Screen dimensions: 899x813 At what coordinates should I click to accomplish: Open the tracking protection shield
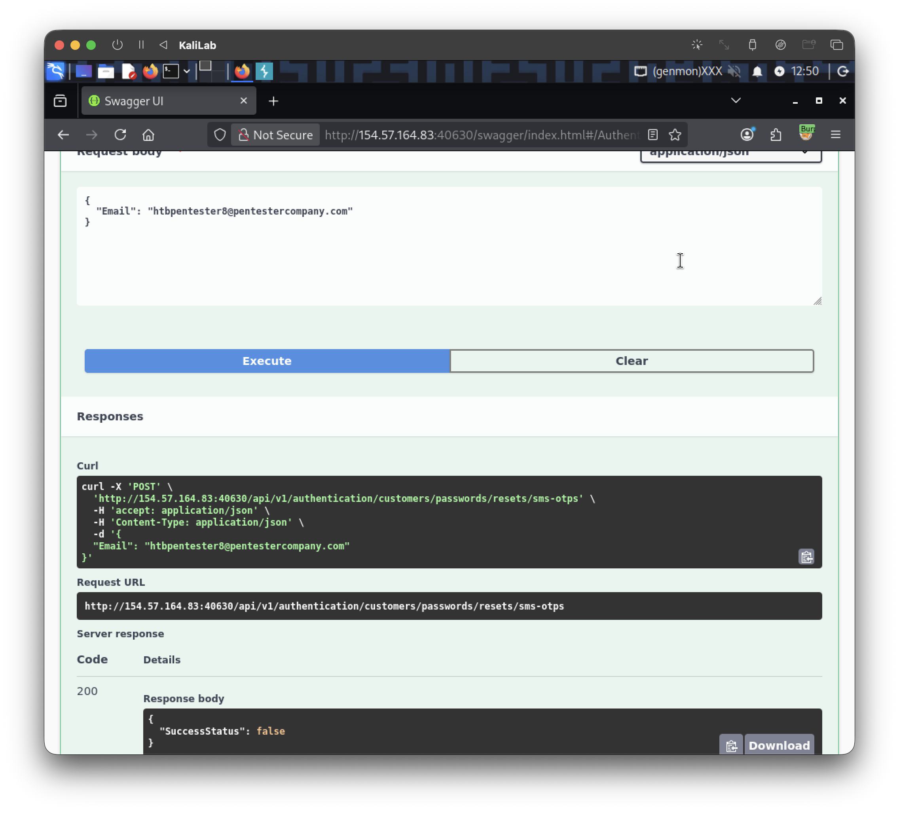pos(220,135)
